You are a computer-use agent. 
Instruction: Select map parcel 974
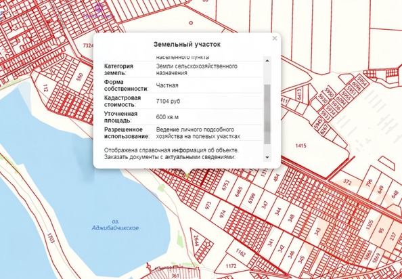coord(222,213)
